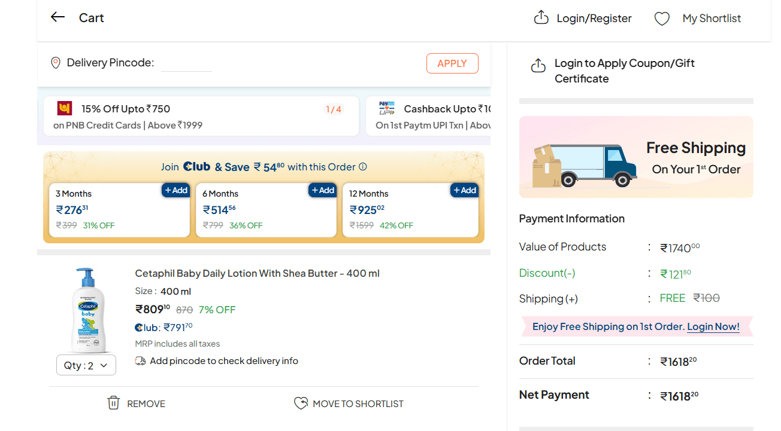This screenshot has width=781, height=431.
Task: Click the 3 Months ₹276 plan card
Action: [119, 210]
